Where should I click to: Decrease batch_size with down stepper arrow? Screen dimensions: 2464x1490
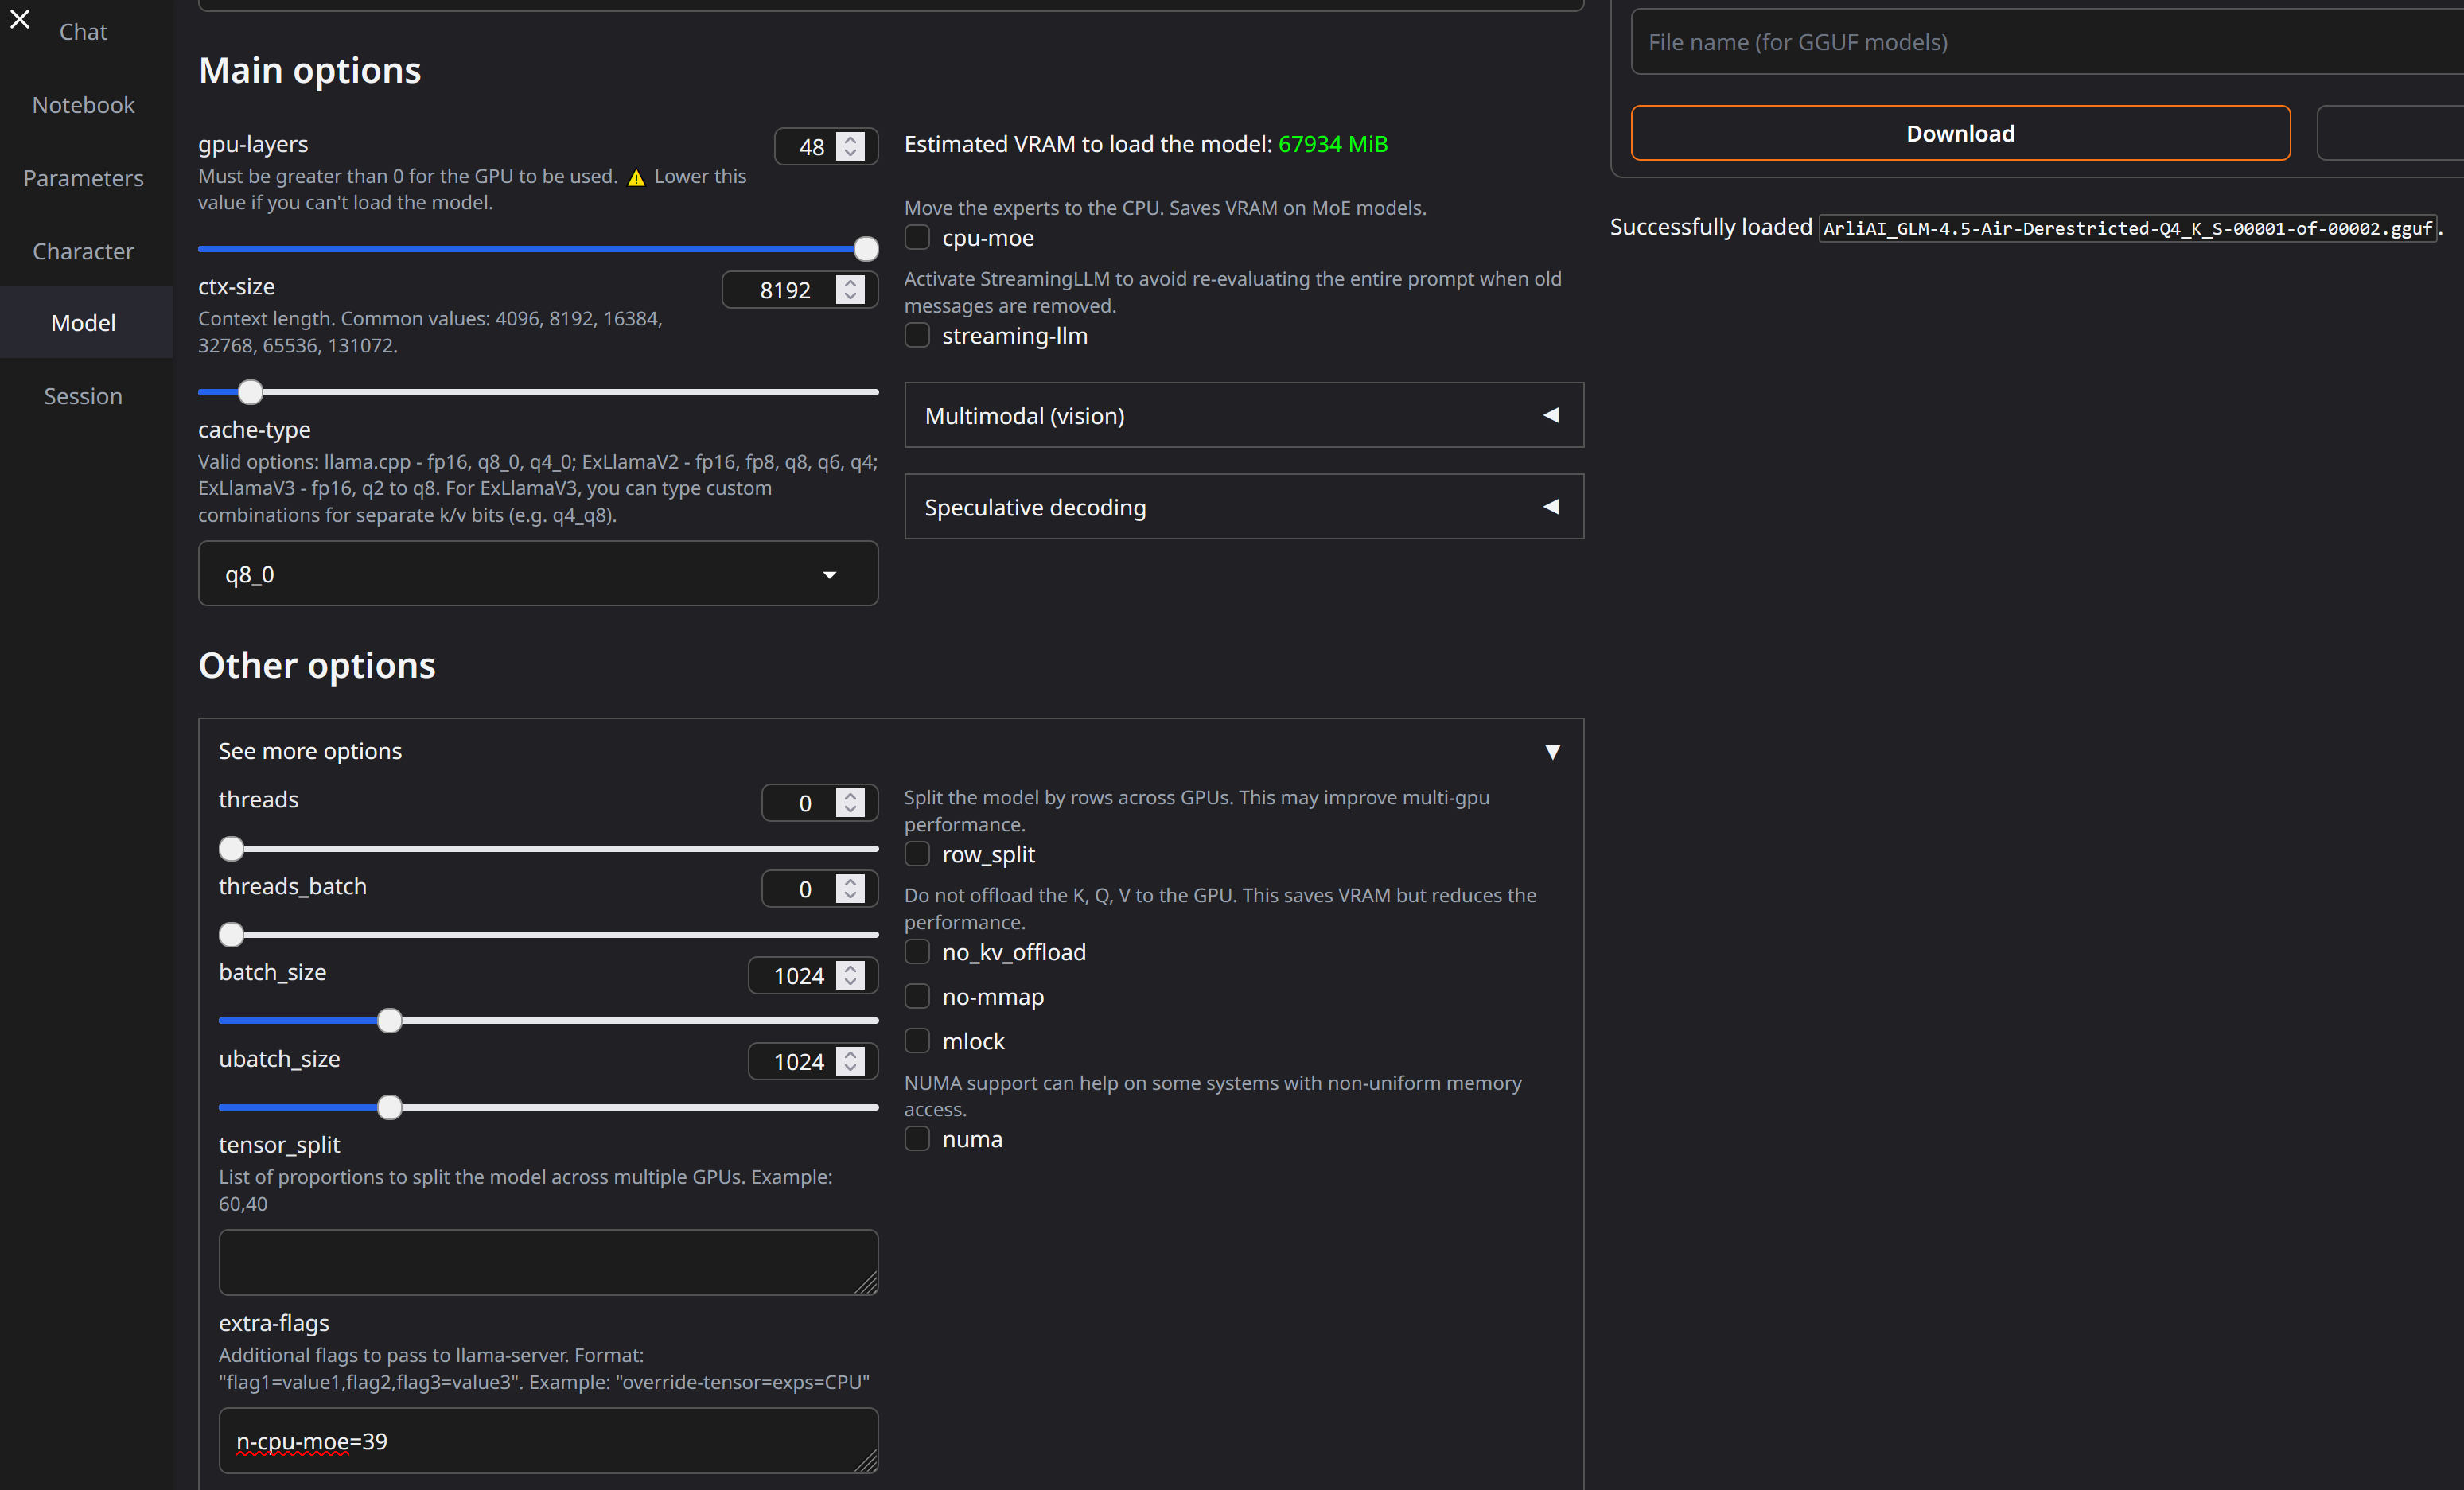pos(850,982)
